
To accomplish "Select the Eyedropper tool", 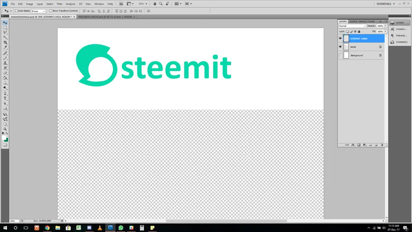I will [5, 47].
